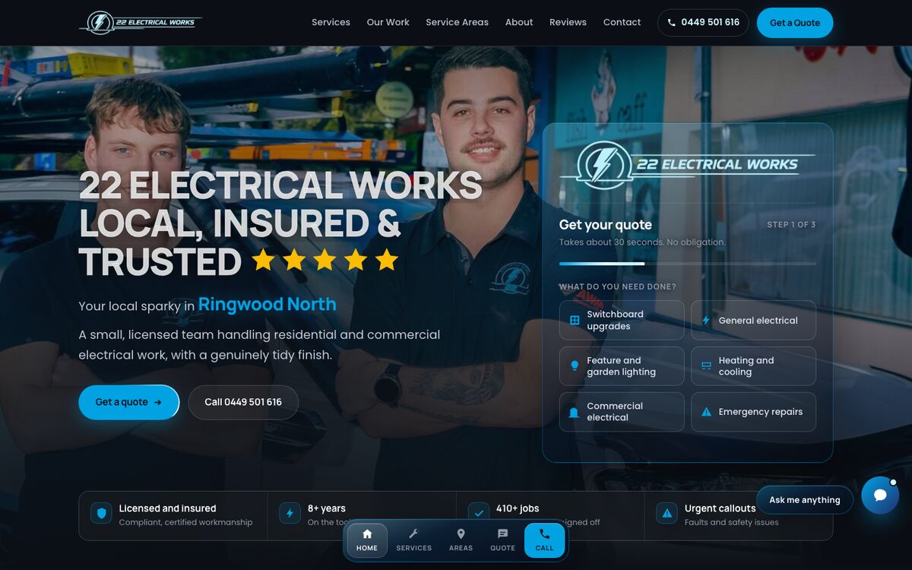Click the Heating and cooling unit icon

point(706,366)
